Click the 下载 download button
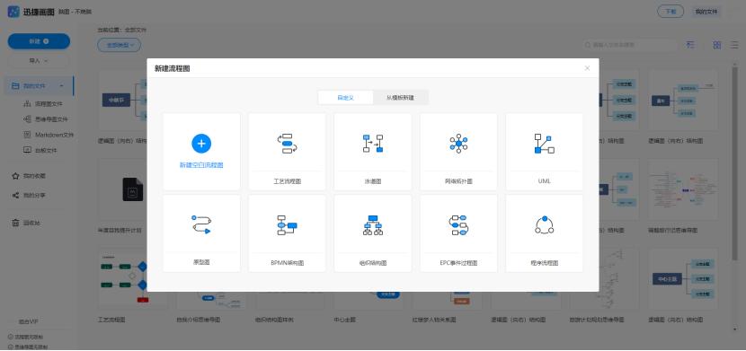Screen dimensions: 746x351 671,12
